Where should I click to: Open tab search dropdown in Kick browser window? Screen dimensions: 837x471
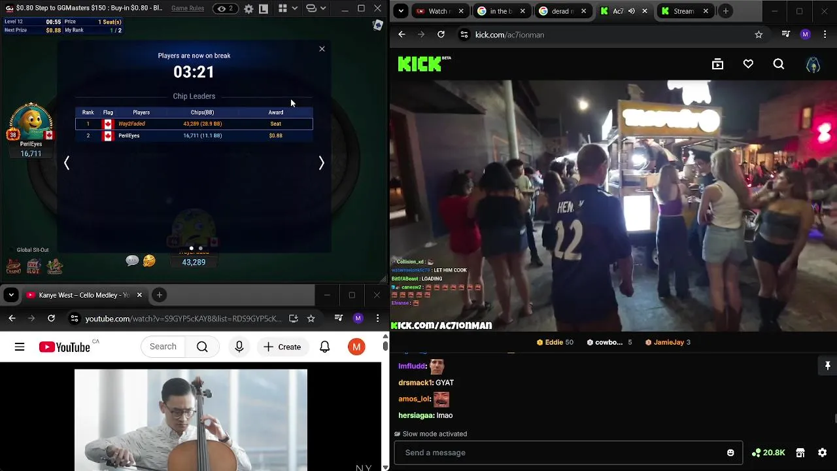(x=401, y=11)
